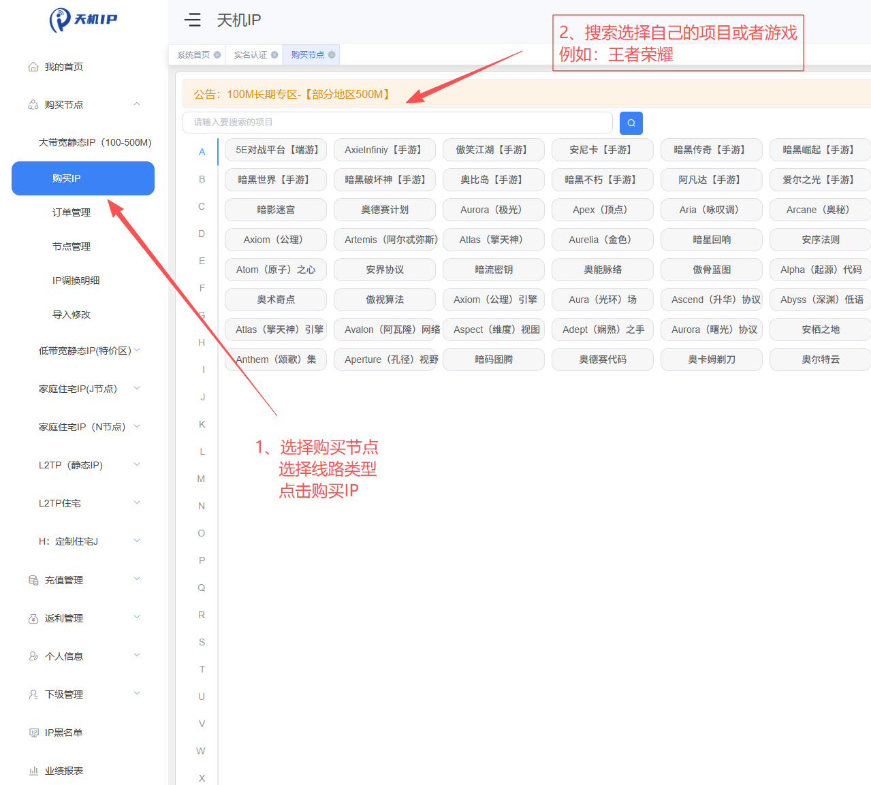Expand 低带宽静态IP(特价区) submenu
The width and height of the screenshot is (871, 785).
pos(137,350)
